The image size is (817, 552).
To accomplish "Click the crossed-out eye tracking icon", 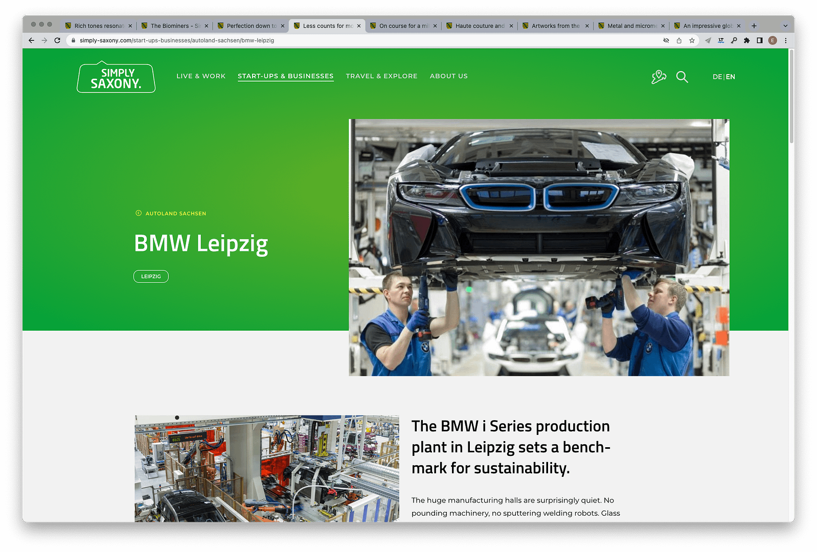I will [666, 40].
